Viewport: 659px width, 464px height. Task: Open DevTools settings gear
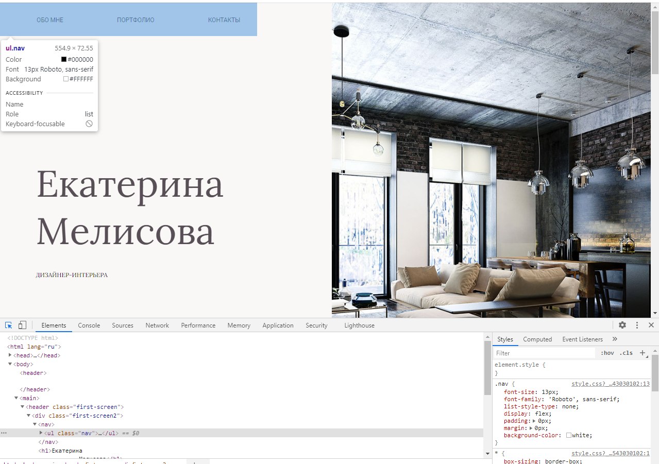(x=622, y=325)
